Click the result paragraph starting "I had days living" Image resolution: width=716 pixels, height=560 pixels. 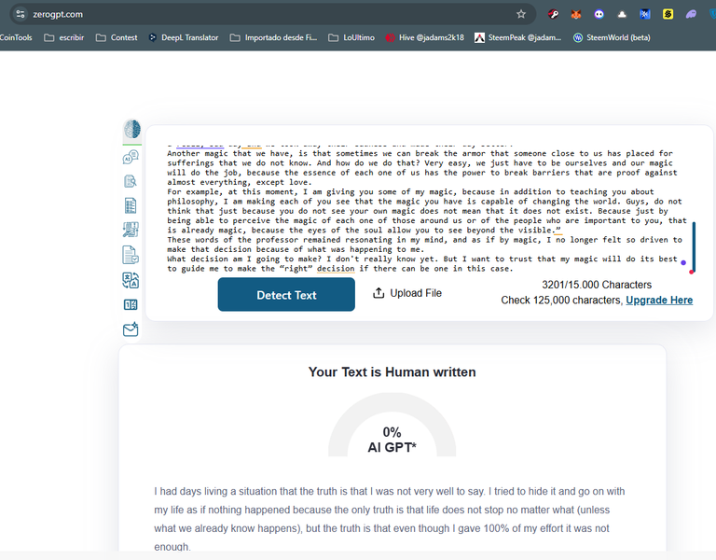390,519
